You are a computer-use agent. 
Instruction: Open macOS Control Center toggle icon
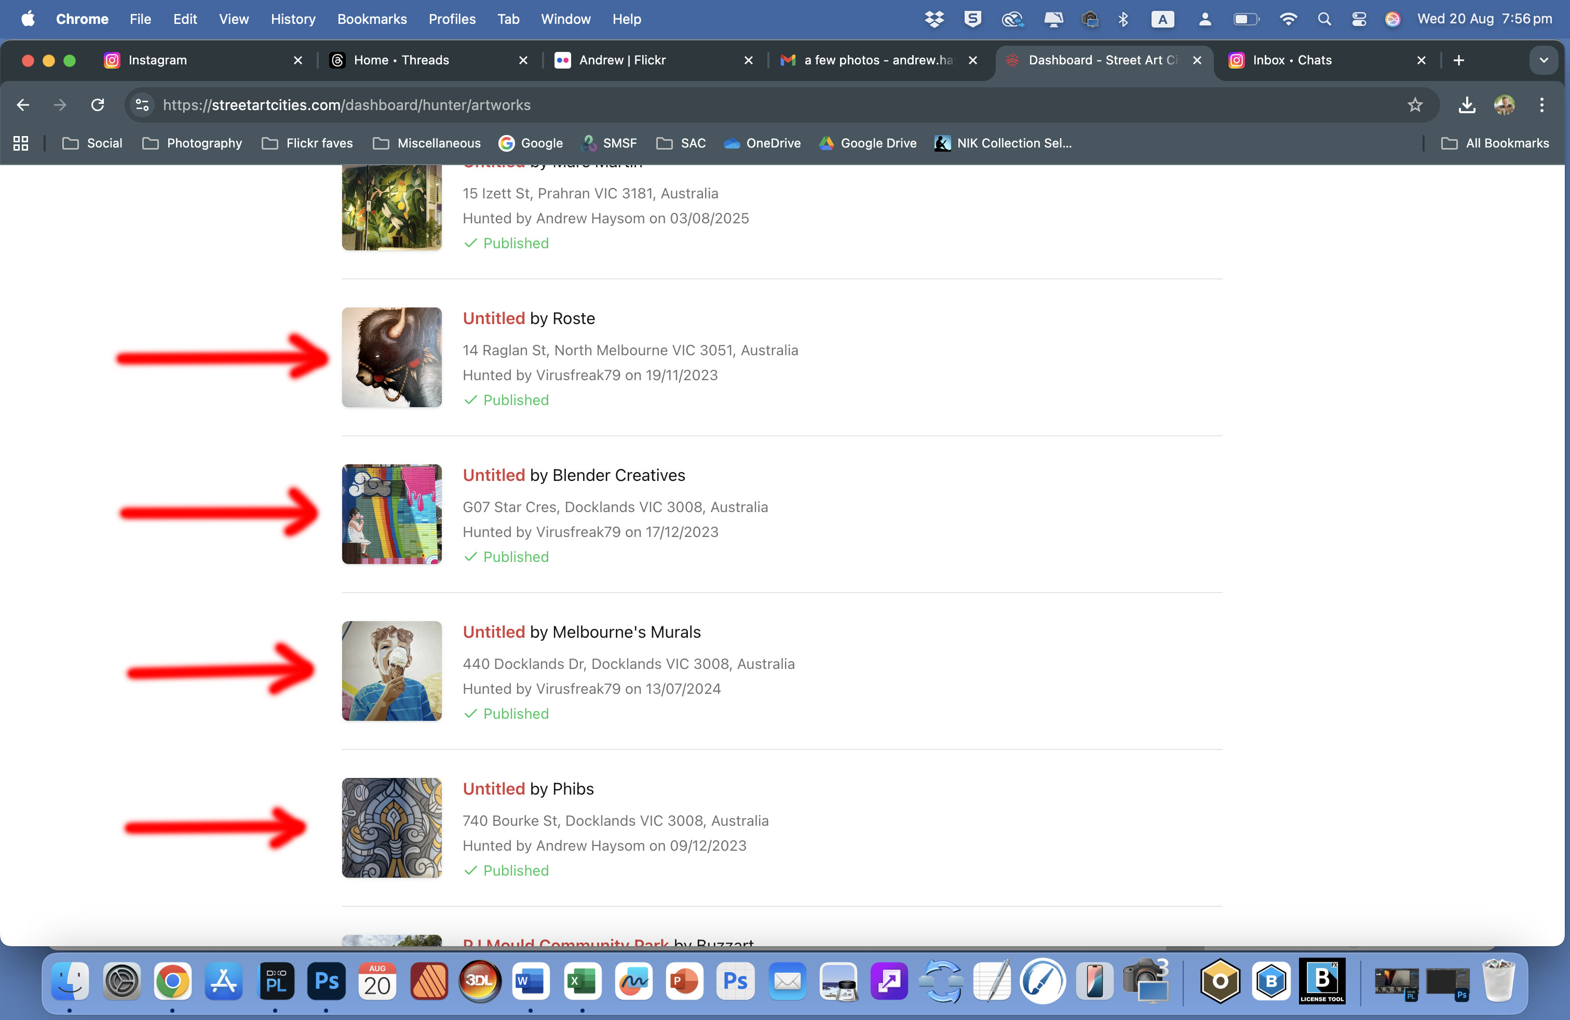[1358, 19]
